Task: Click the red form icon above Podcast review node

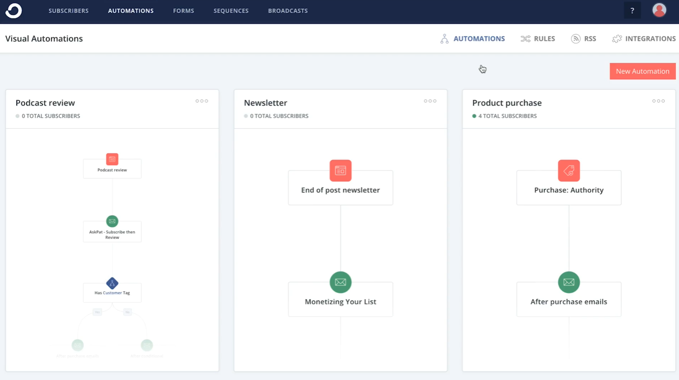Action: (x=112, y=159)
